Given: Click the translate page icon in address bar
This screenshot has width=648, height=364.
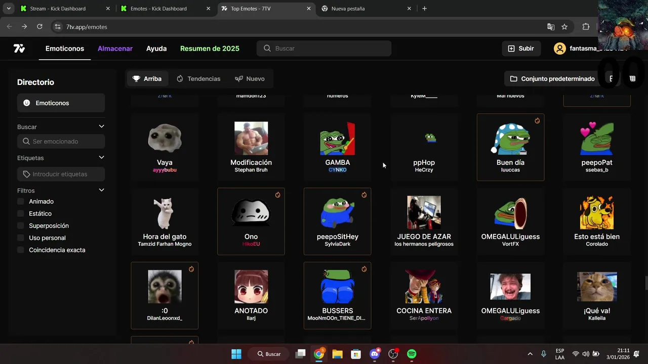Looking at the screenshot, I should pos(551,27).
